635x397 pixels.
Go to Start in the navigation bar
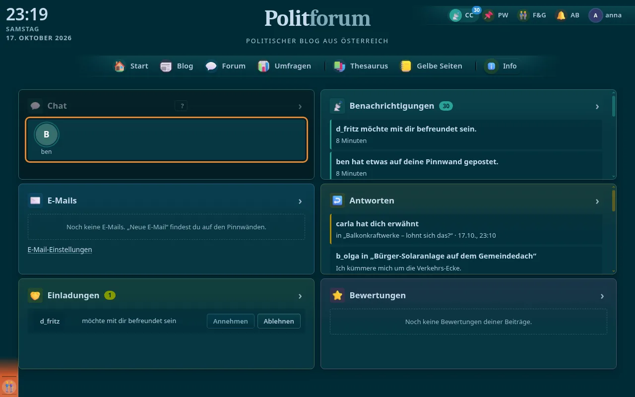click(x=131, y=66)
